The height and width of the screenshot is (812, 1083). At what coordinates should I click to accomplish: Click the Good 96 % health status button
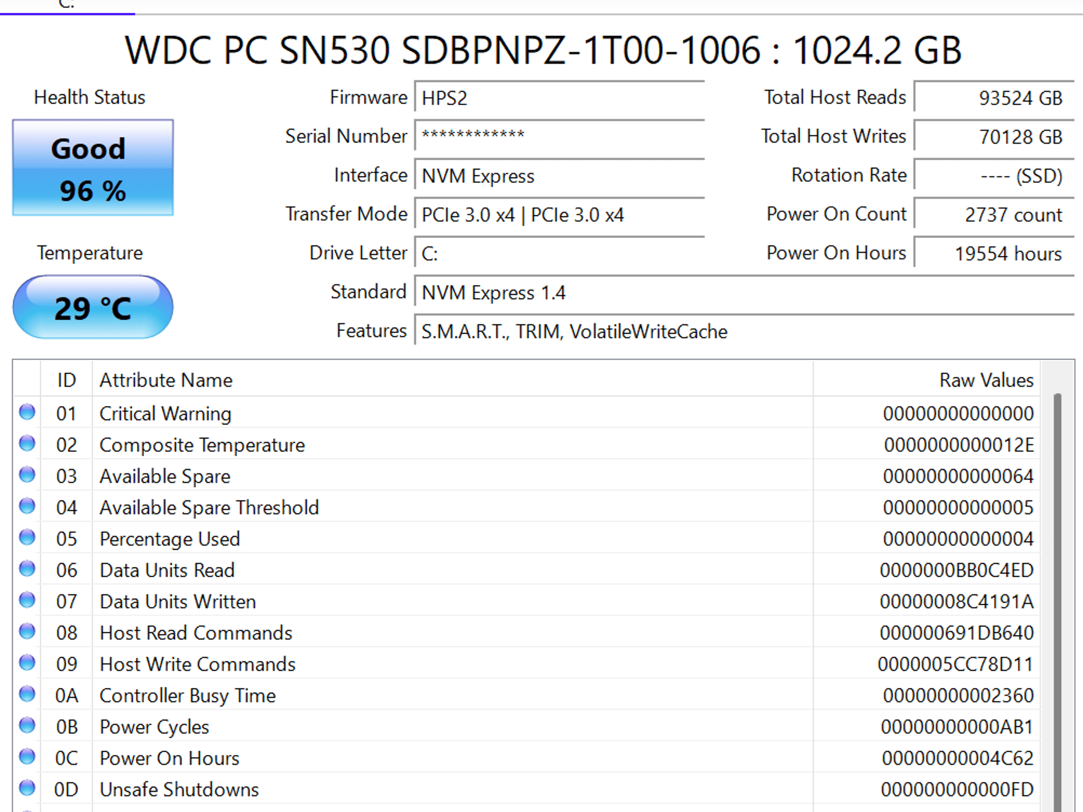(93, 168)
